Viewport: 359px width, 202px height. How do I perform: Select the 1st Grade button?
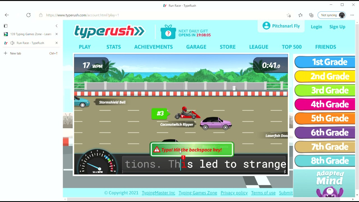(325, 62)
